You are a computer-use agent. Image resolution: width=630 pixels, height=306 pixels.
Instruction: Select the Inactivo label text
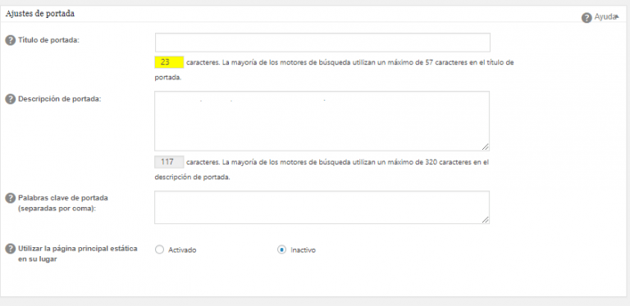point(303,250)
